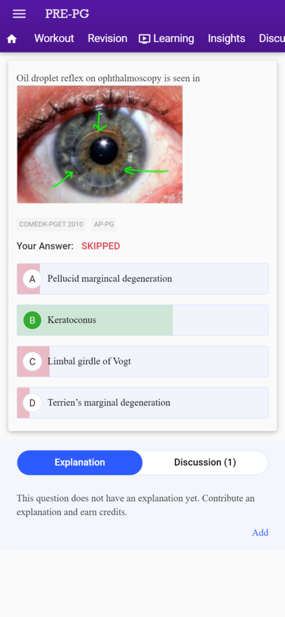
Task: Select the Keratoconus answer bar
Action: (142, 321)
